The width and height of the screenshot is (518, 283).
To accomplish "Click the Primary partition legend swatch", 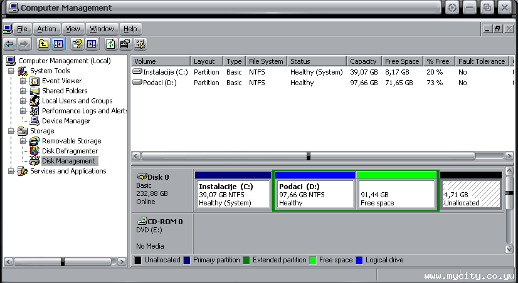I will [187, 260].
